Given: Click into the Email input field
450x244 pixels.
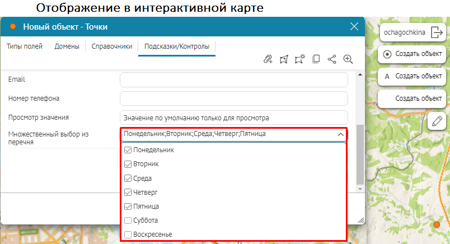Looking at the screenshot, I should click(233, 79).
